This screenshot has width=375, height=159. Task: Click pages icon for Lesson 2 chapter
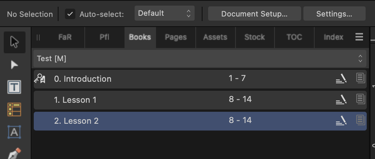coord(361,120)
